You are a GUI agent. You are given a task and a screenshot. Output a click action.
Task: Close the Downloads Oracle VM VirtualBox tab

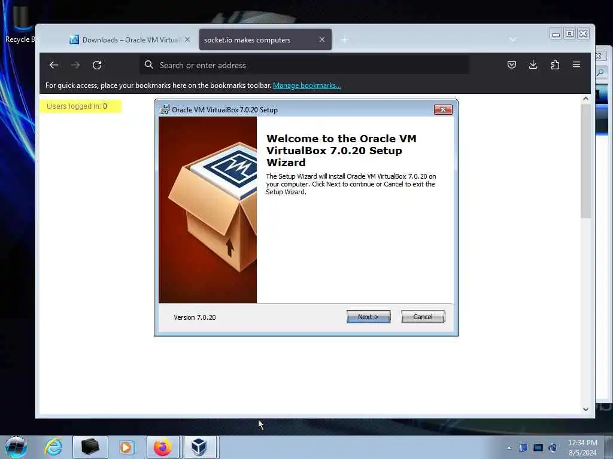click(187, 40)
